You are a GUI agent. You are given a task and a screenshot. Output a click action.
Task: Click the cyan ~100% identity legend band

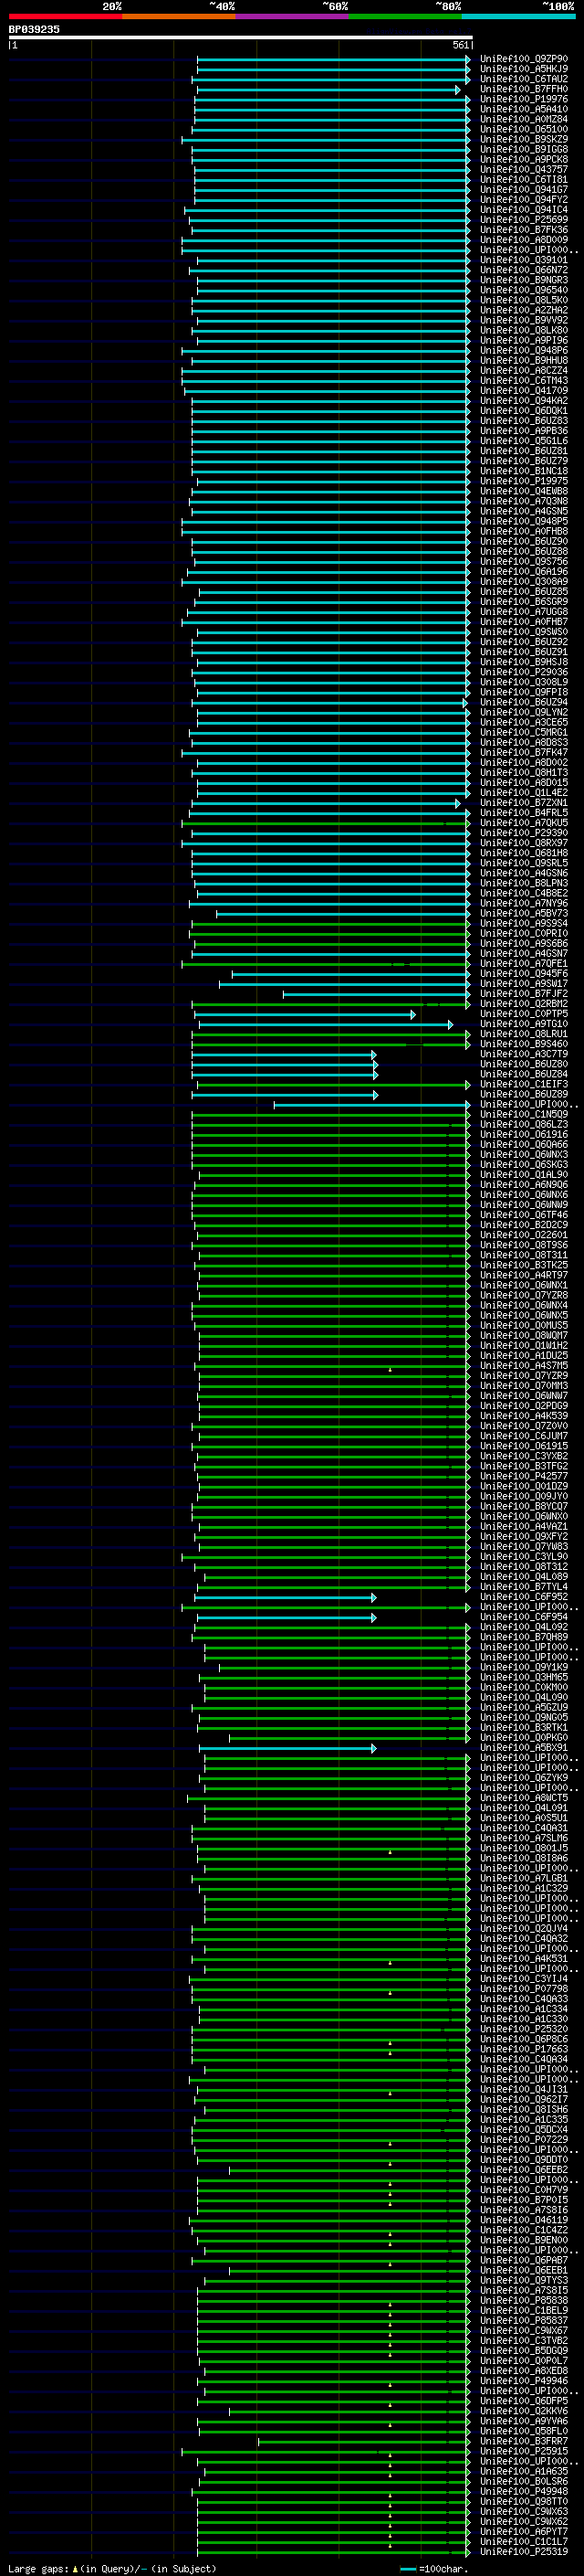pos(518,16)
